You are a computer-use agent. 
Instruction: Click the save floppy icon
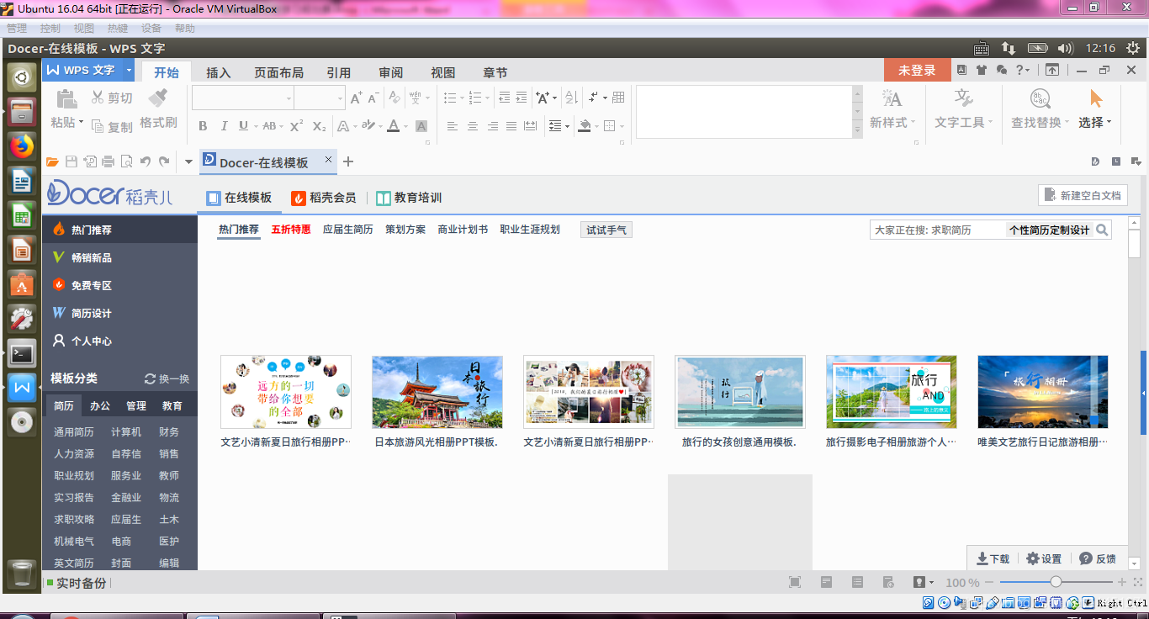click(x=71, y=161)
